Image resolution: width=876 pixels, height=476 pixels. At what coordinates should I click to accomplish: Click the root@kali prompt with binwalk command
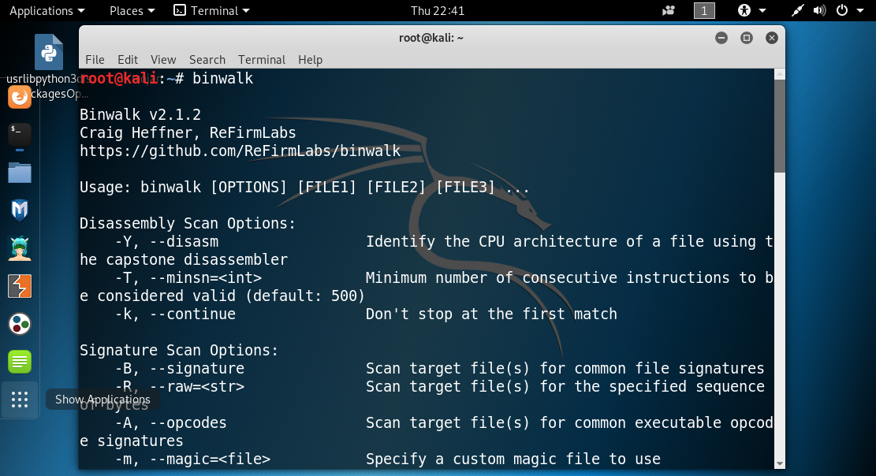click(x=166, y=78)
